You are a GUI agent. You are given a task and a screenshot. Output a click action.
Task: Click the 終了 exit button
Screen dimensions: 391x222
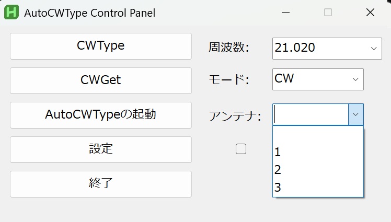pos(101,184)
